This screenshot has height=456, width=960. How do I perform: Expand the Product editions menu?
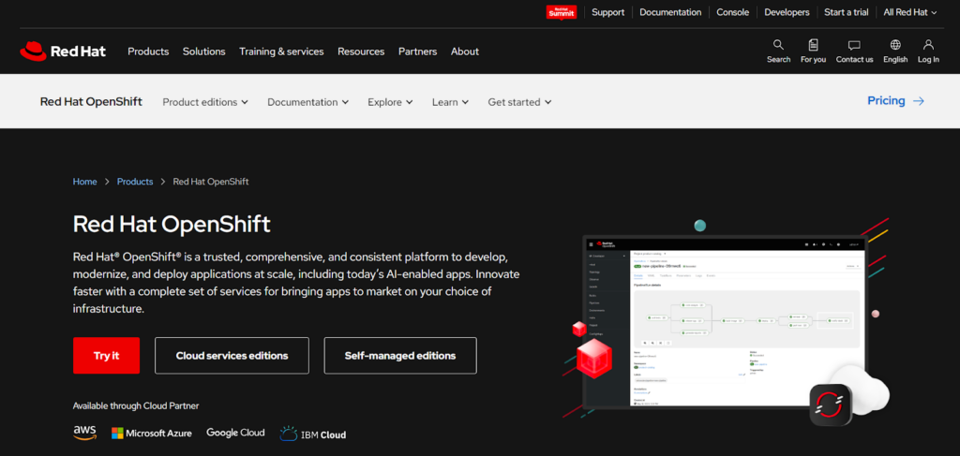tap(205, 102)
